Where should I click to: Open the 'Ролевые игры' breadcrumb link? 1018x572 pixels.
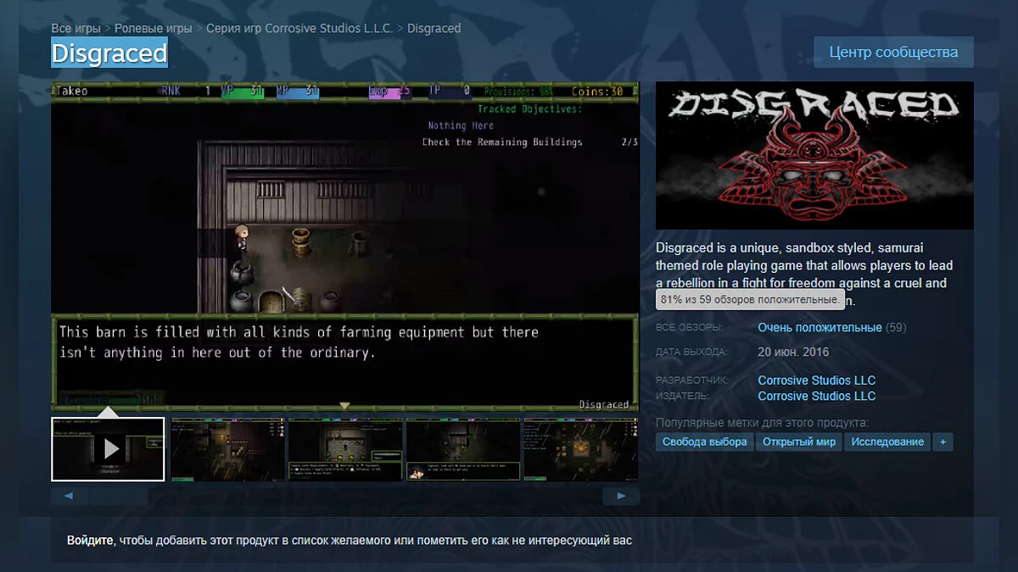coord(154,28)
